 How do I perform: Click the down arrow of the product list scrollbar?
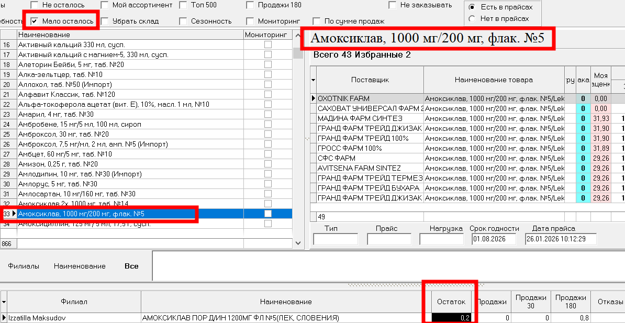(297, 243)
